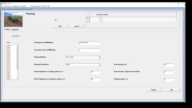Click the Delete button
The width and height of the screenshot is (192, 108).
[77, 26]
